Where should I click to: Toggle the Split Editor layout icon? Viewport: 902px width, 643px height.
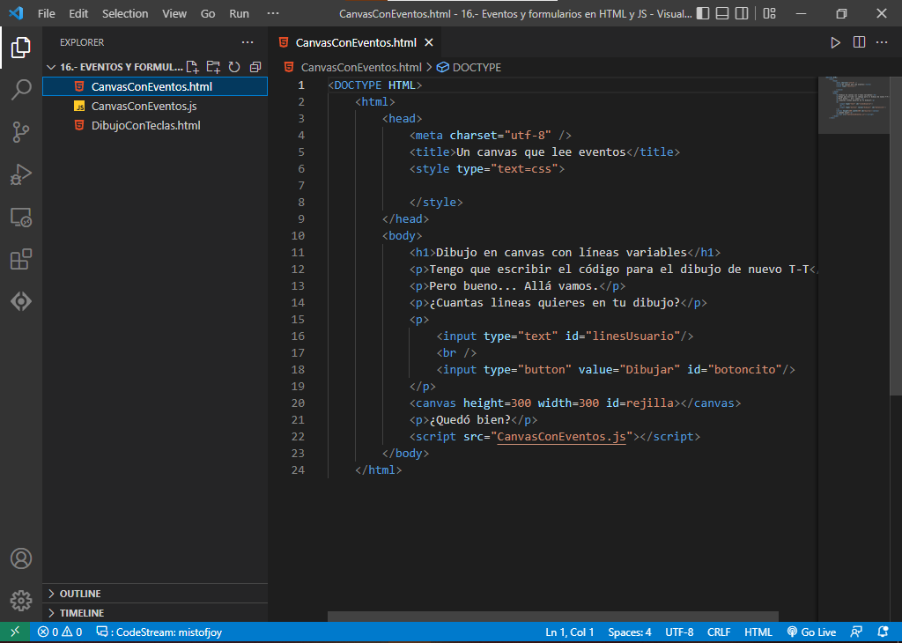(858, 41)
